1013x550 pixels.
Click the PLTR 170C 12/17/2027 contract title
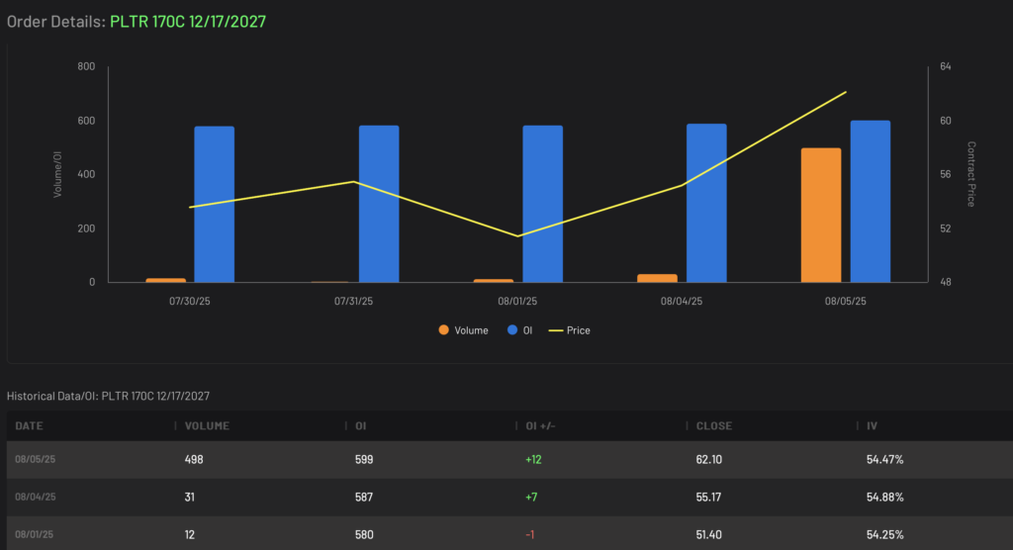[188, 22]
